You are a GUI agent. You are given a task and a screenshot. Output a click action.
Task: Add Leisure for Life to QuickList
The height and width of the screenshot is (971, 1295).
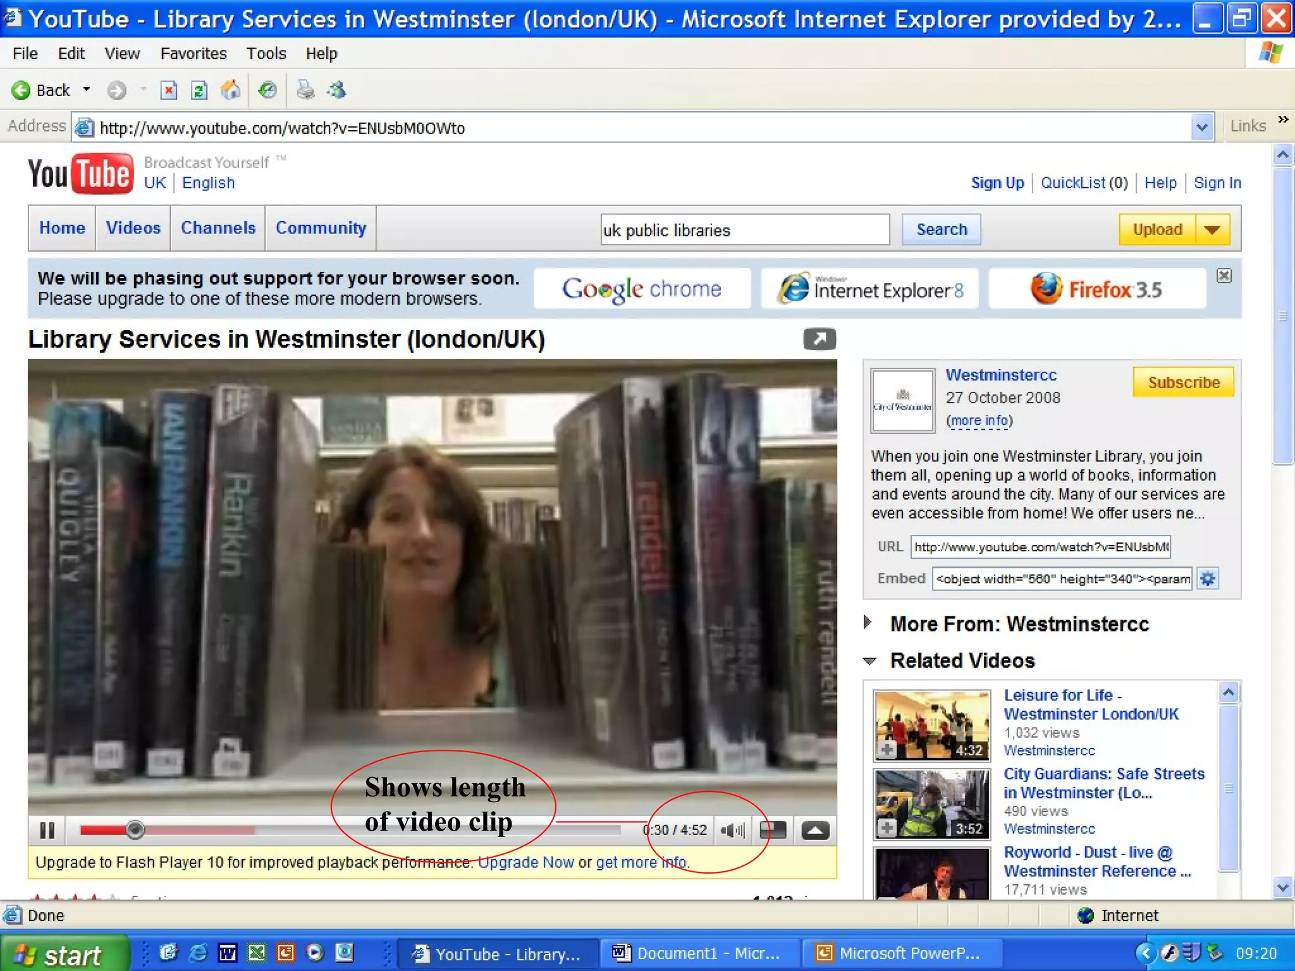(x=887, y=750)
